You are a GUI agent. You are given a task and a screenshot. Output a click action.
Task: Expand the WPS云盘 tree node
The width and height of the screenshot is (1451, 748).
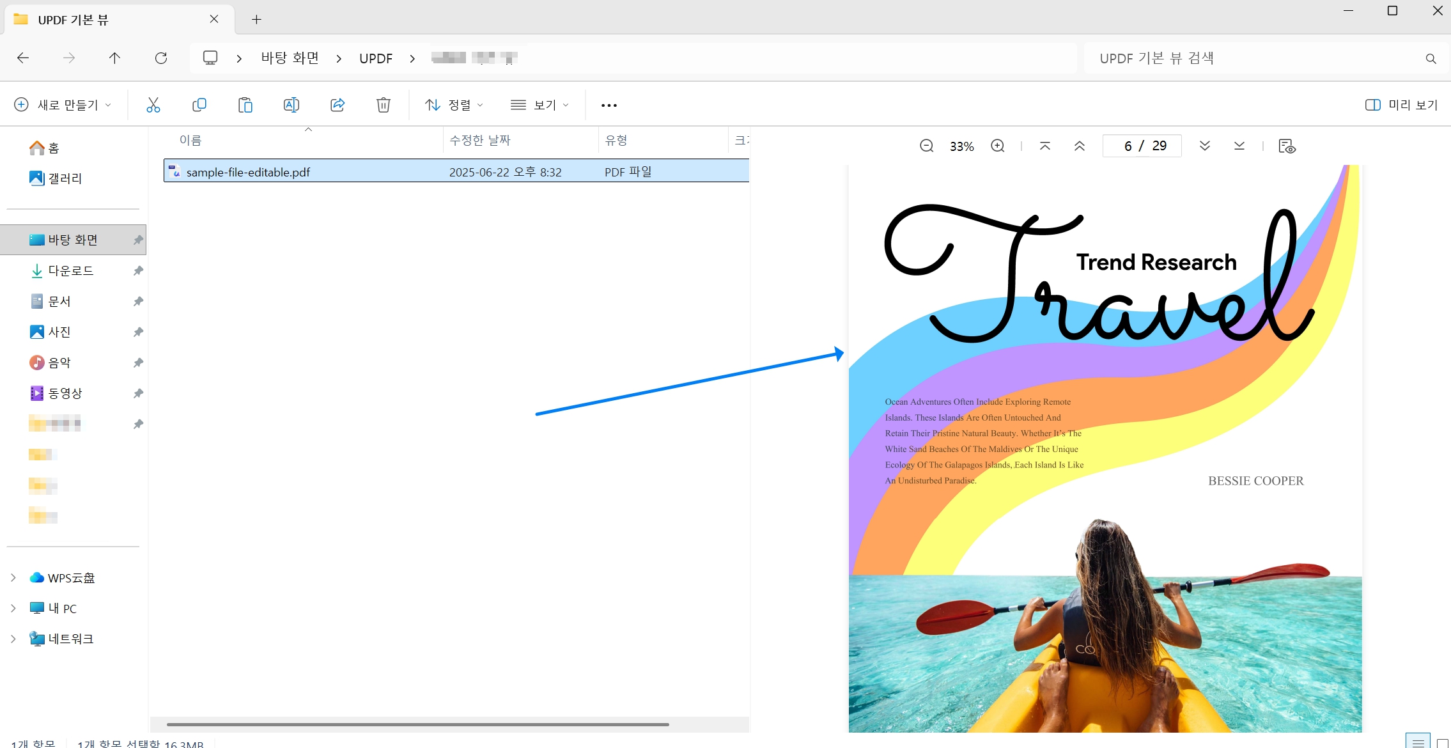tap(13, 577)
